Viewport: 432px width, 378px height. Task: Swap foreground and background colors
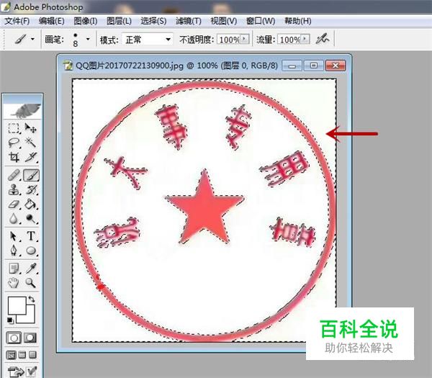pyautogui.click(x=32, y=300)
